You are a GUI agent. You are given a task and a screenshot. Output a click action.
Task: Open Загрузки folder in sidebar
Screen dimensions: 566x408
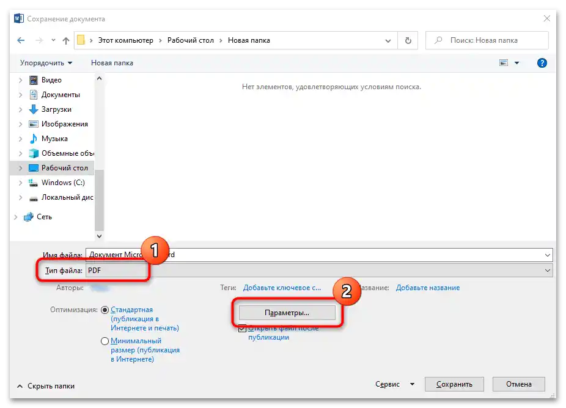(56, 109)
